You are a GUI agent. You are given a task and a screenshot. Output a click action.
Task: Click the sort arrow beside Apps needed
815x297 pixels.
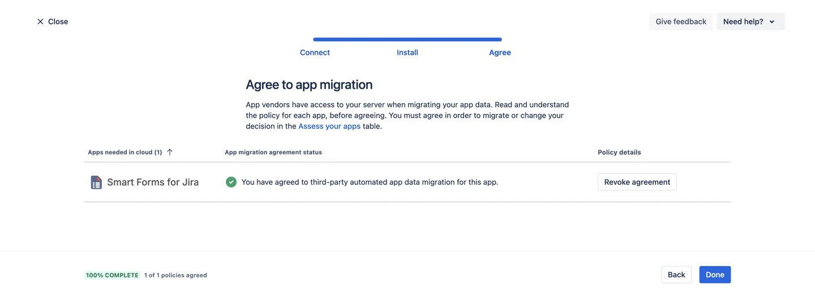pos(170,152)
